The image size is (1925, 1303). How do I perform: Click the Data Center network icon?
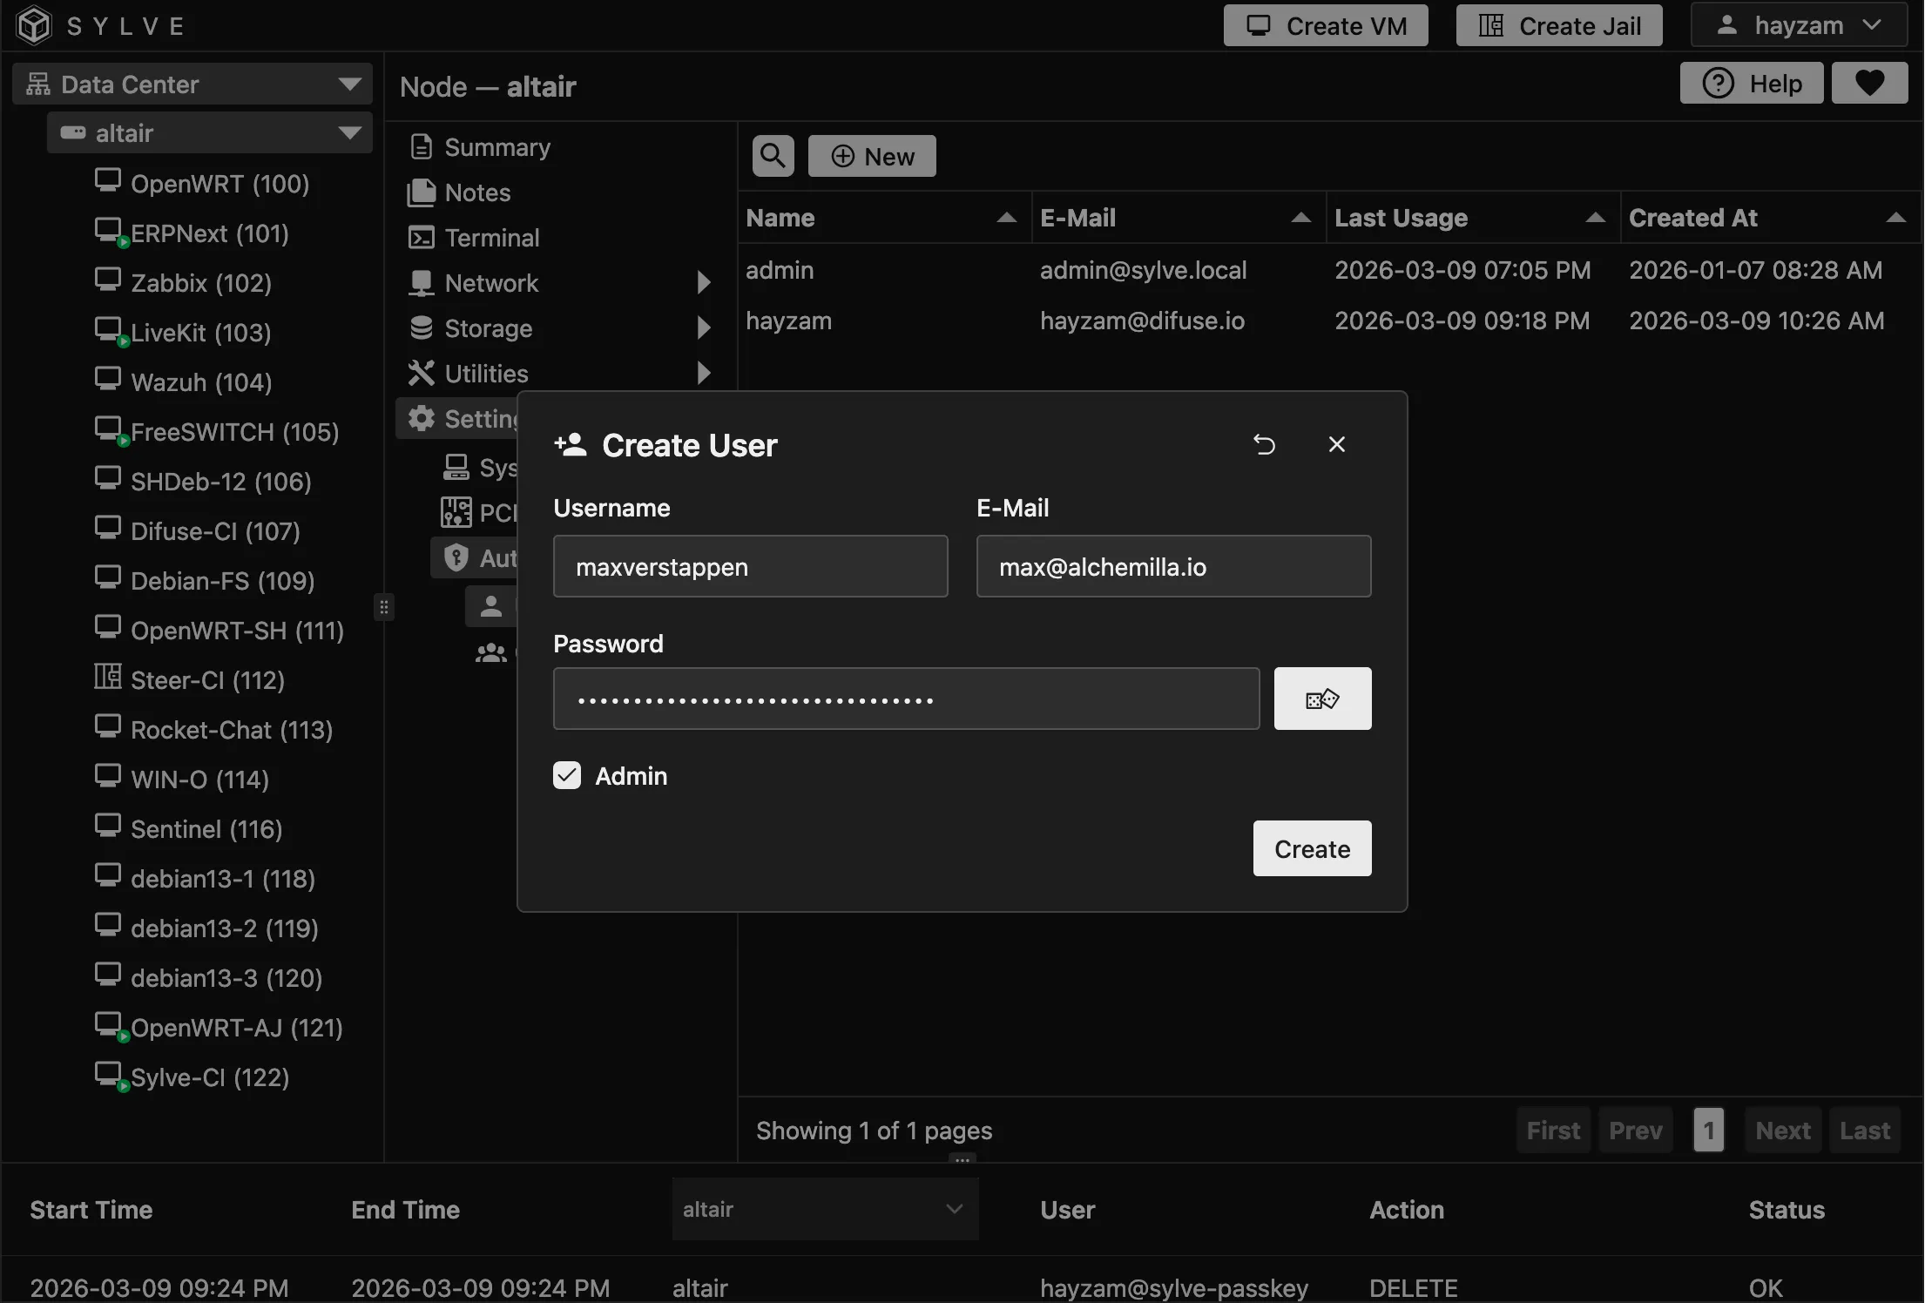coord(38,84)
